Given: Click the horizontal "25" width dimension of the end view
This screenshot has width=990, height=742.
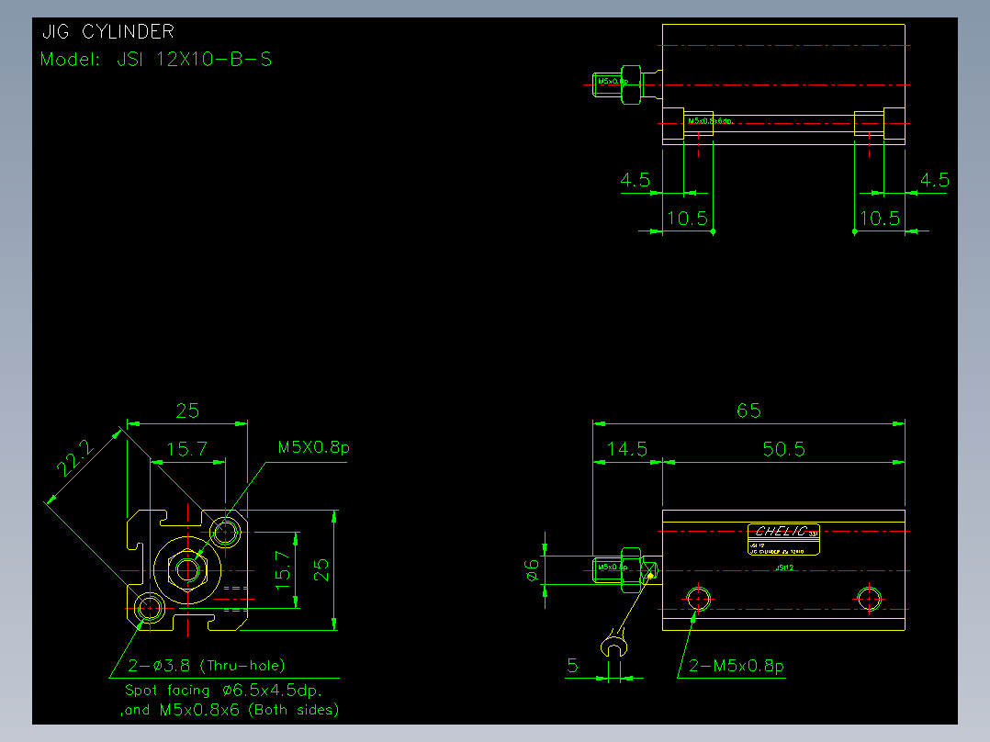Looking at the screenshot, I should pos(187,411).
